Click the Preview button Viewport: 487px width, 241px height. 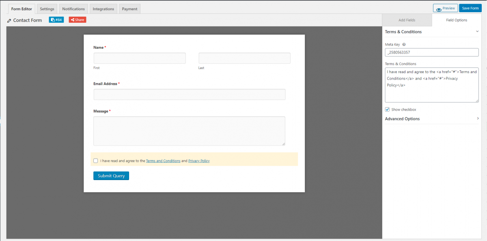(445, 8)
